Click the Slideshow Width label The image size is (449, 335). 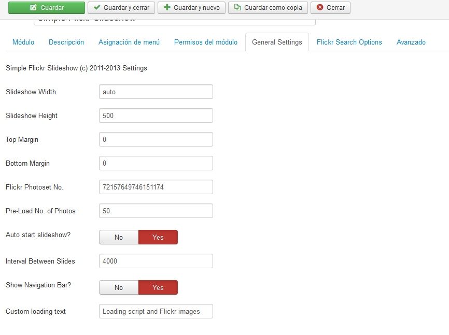tap(31, 92)
